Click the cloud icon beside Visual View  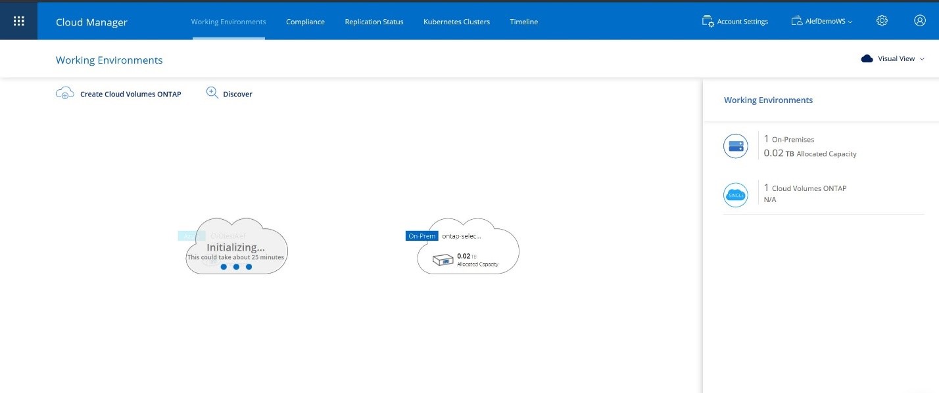click(x=867, y=58)
